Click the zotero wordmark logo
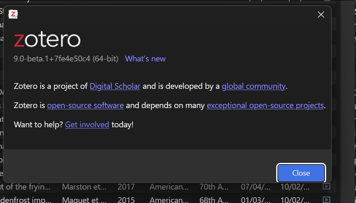 47,40
